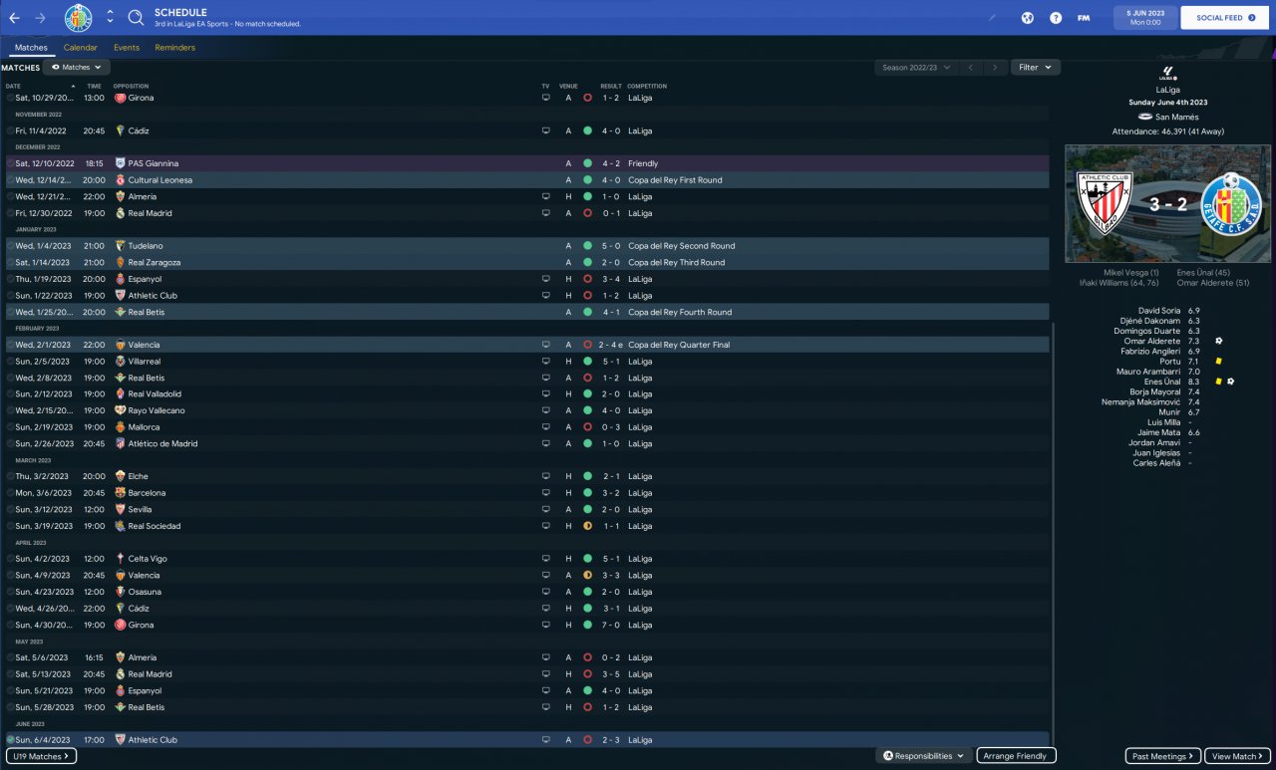Click Portu's yellow card icon
This screenshot has height=770, width=1276.
pos(1218,361)
